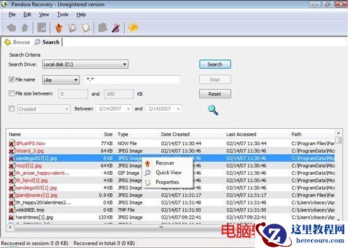Screen dimensions: 348x248
Task: Enable the File size between checkbox
Action: point(11,93)
